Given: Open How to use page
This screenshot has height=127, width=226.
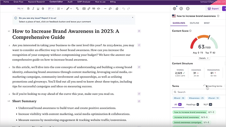Looking at the screenshot, I should tap(100, 2).
